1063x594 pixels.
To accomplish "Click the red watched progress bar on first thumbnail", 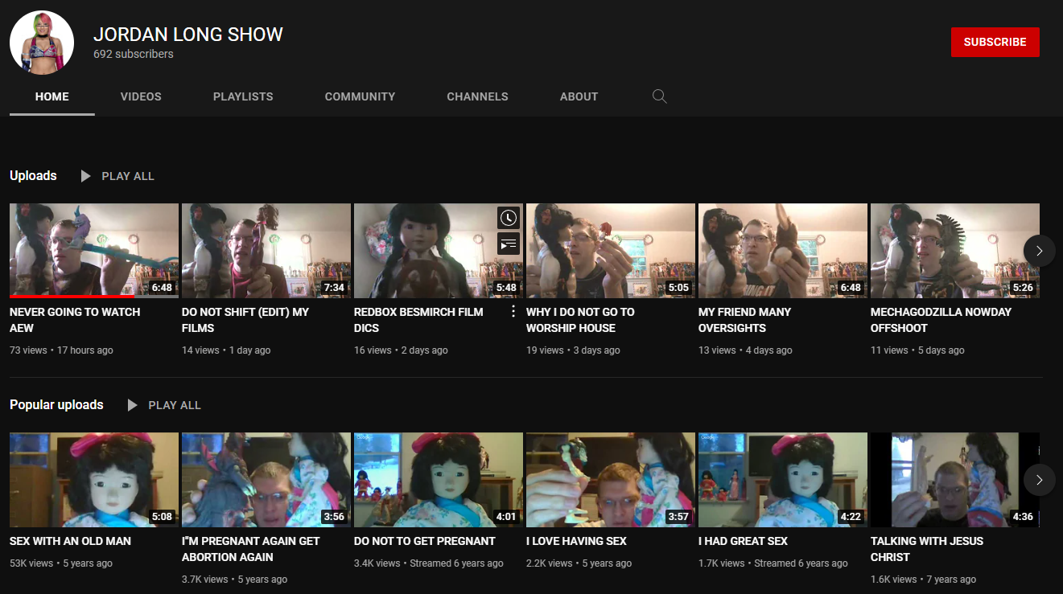I will [72, 297].
